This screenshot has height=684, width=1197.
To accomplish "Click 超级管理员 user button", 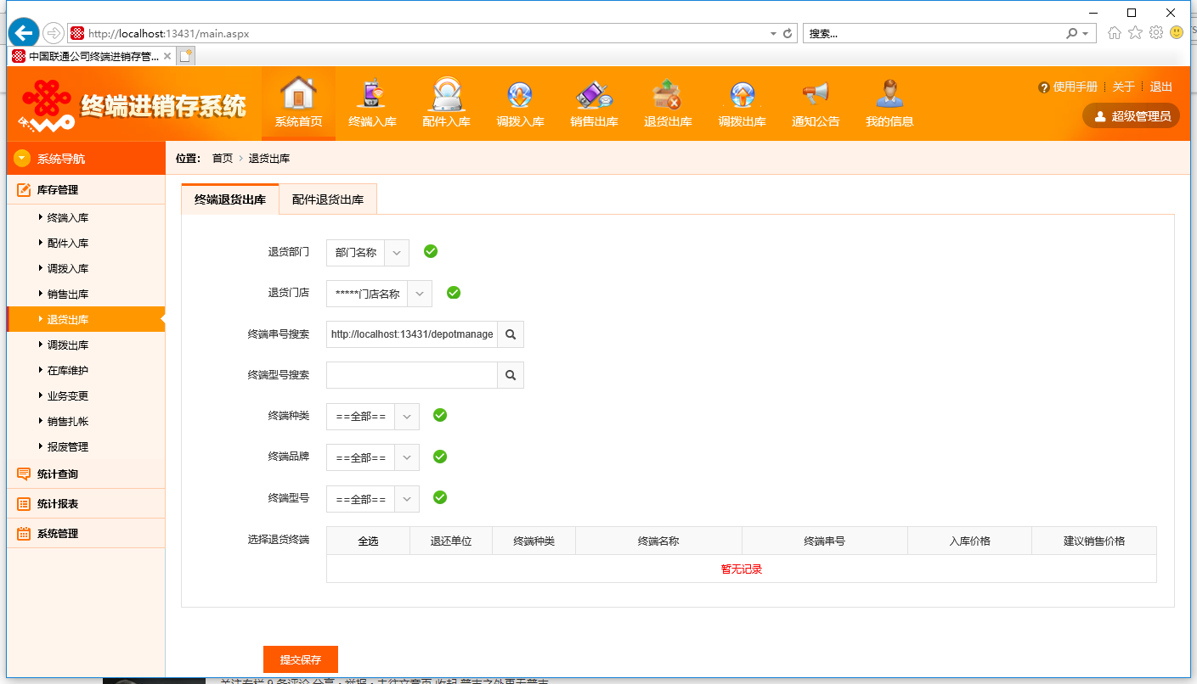I will tap(1132, 116).
